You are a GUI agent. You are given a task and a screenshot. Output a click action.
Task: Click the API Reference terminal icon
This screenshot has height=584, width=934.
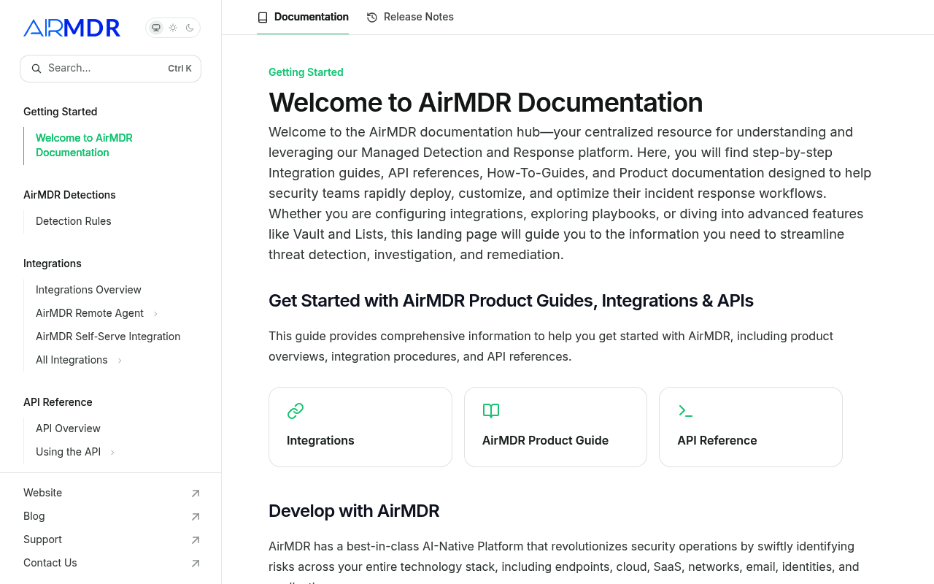click(685, 411)
